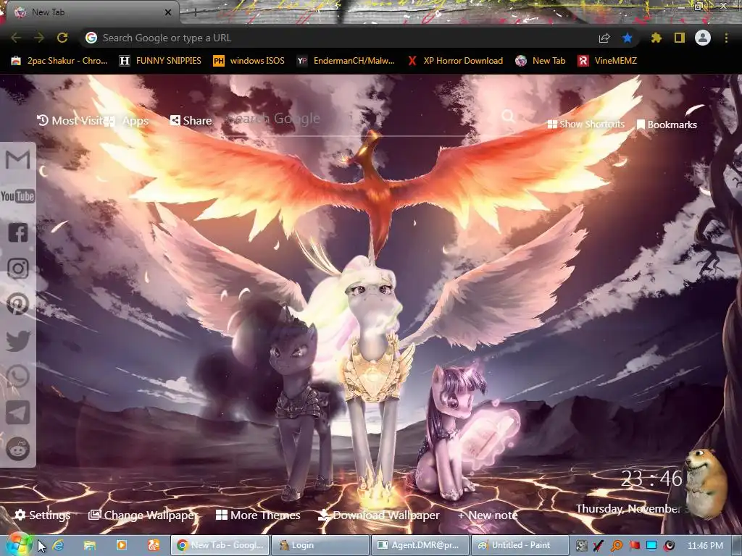Open WhatsApp shortcut in sidebar

point(17,376)
